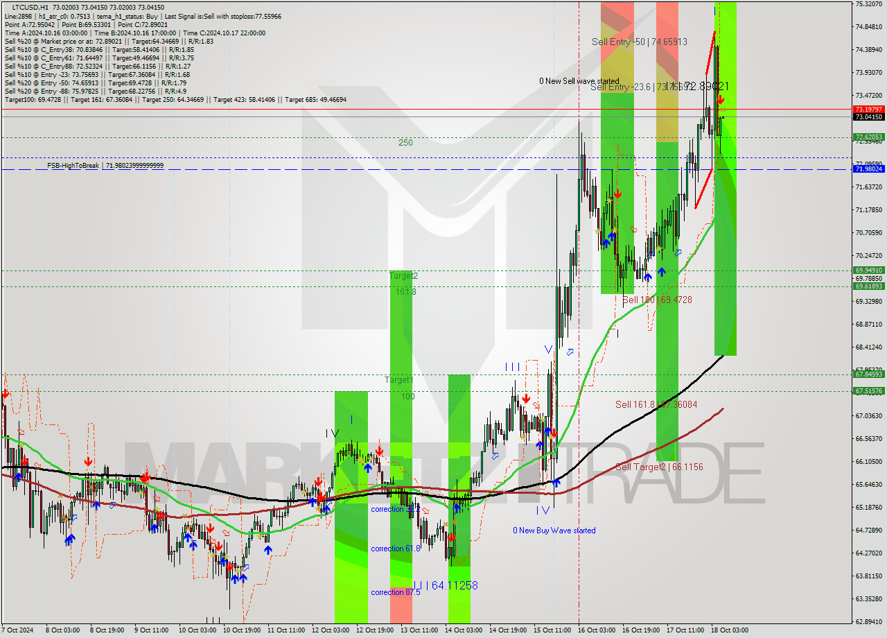Click the 68.41240 price axis value
Image resolution: width=887 pixels, height=638 pixels.
(x=868, y=347)
